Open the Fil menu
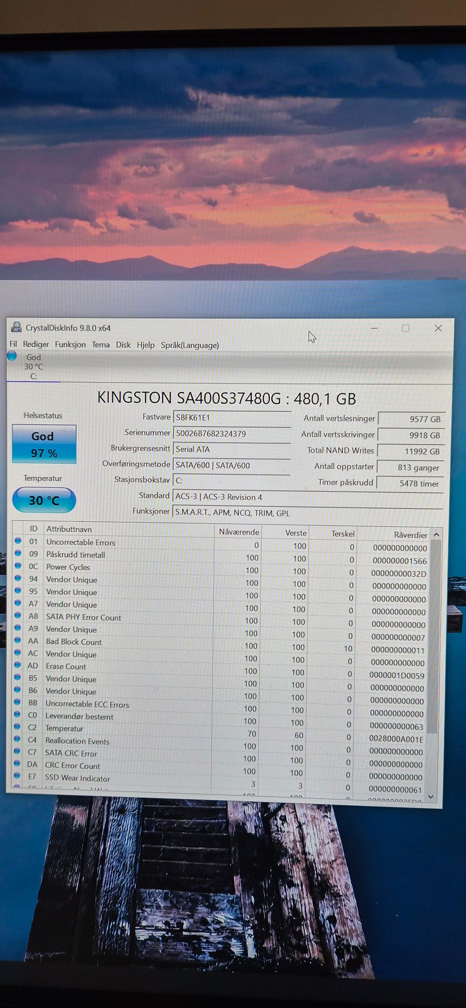This screenshot has height=1008, width=466. (x=13, y=344)
